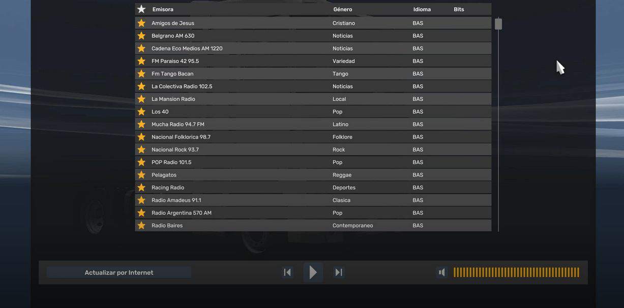
Task: Sort by favorites star column header
Action: pyautogui.click(x=141, y=9)
